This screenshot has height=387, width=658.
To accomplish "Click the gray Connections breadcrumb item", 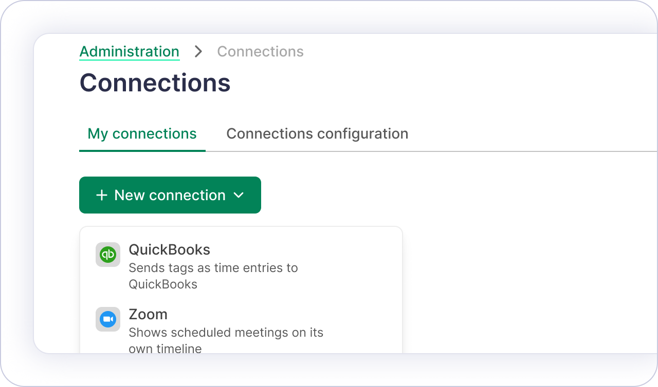I will click(260, 52).
